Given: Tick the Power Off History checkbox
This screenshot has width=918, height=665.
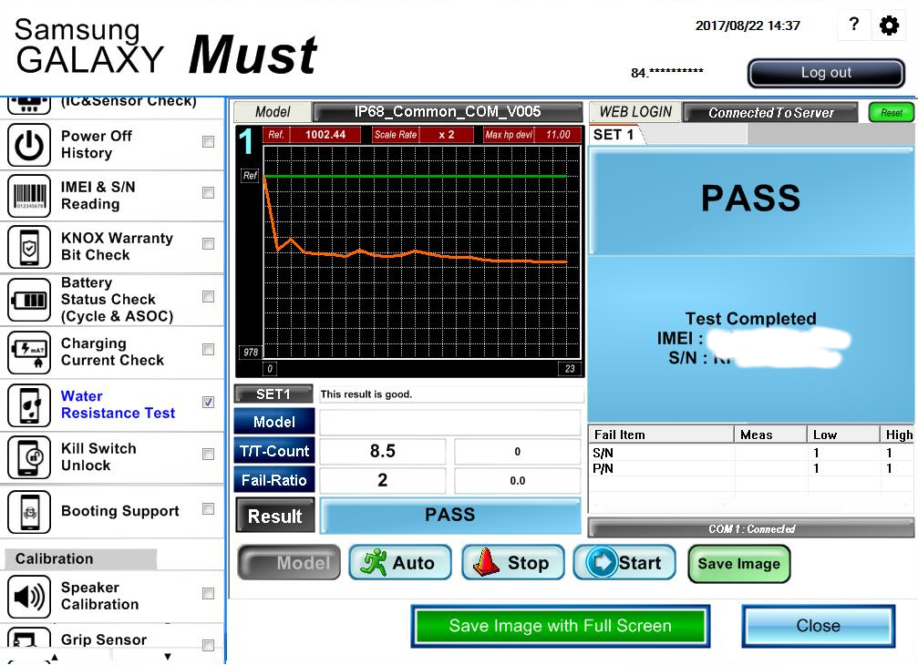Looking at the screenshot, I should point(208,141).
